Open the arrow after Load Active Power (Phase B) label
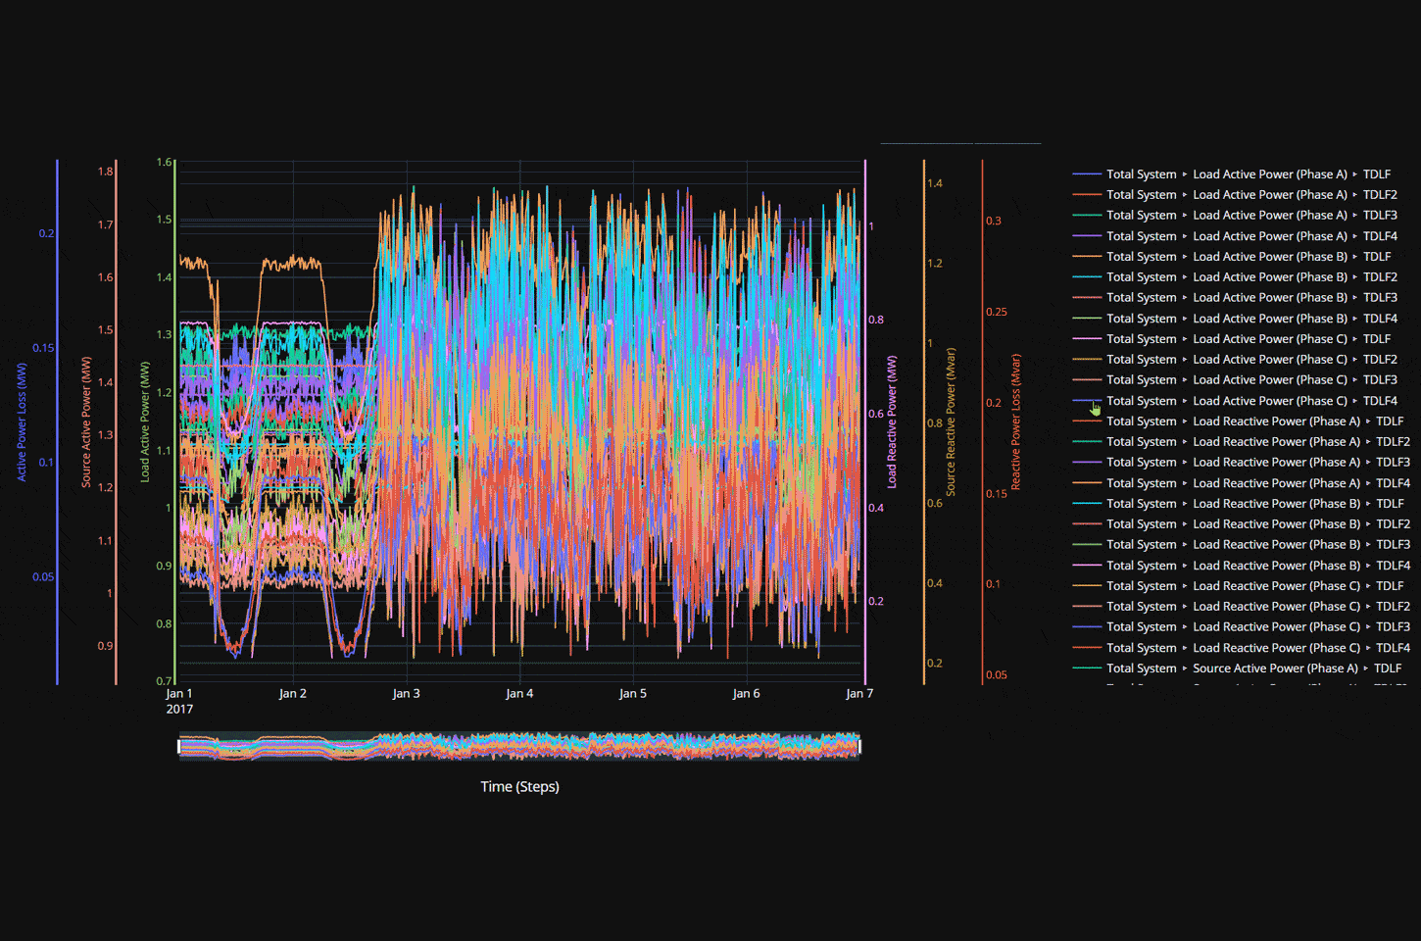1421x941 pixels. point(1355,256)
